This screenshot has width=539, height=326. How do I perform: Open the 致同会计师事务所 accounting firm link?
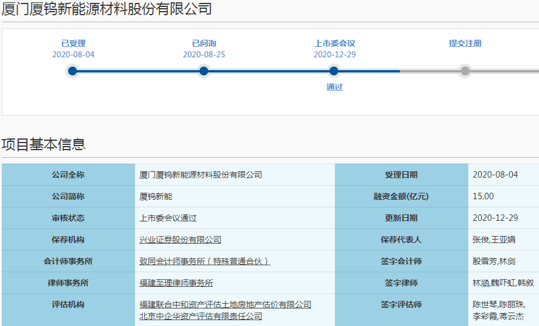point(205,261)
